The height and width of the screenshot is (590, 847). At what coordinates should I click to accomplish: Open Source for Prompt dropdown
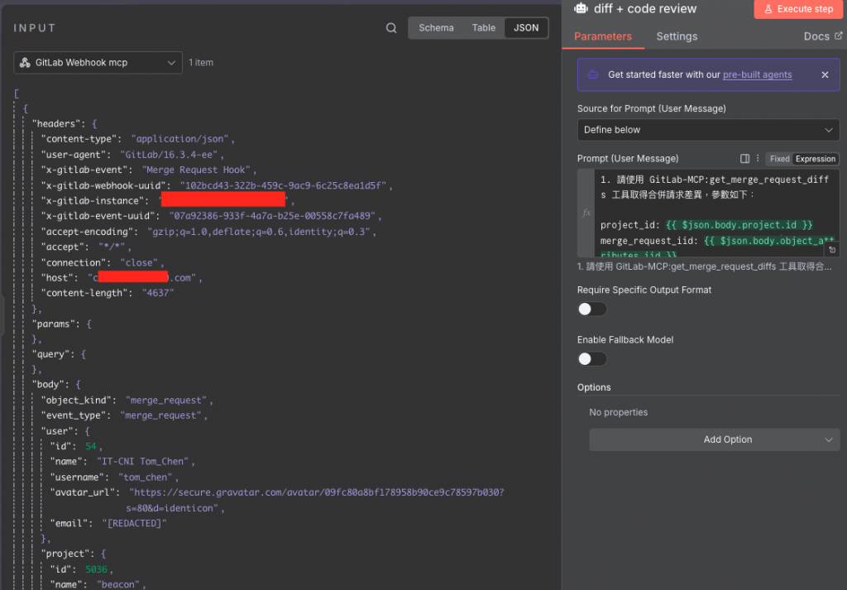click(708, 130)
